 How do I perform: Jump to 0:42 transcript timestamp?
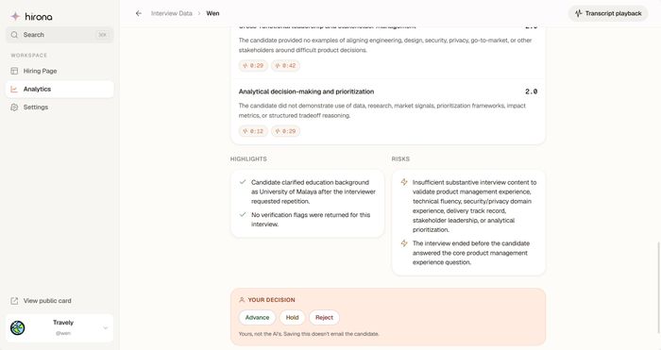(x=285, y=66)
